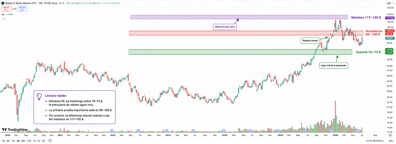396x144 pixels.
Task: Set the chart range to 1Y
Action: coord(35,141)
